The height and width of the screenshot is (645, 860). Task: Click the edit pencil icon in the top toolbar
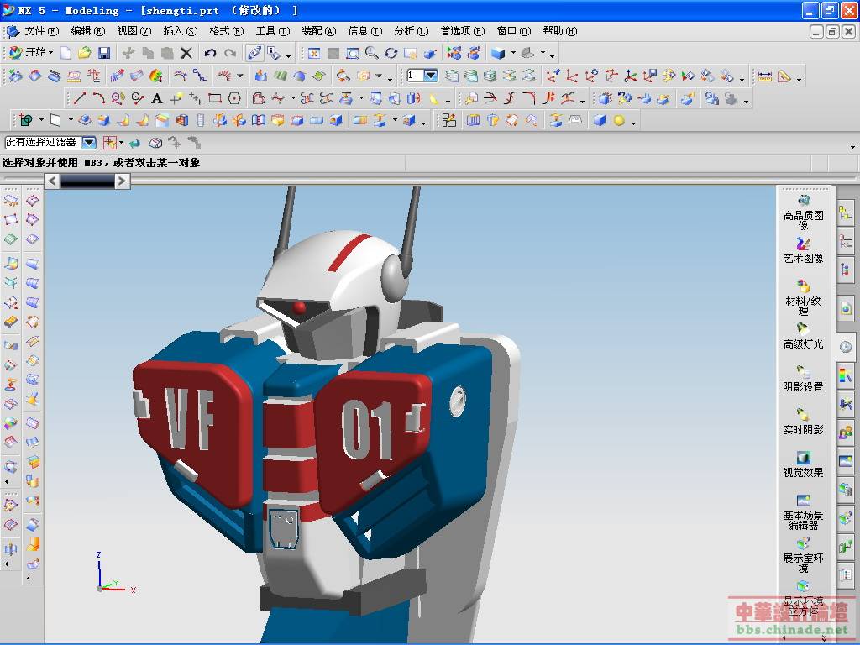point(254,53)
